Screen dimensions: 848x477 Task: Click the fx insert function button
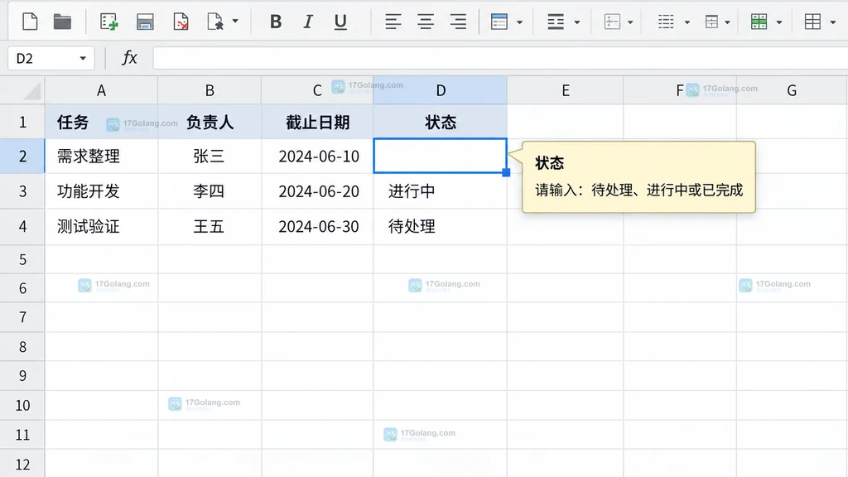tap(129, 58)
